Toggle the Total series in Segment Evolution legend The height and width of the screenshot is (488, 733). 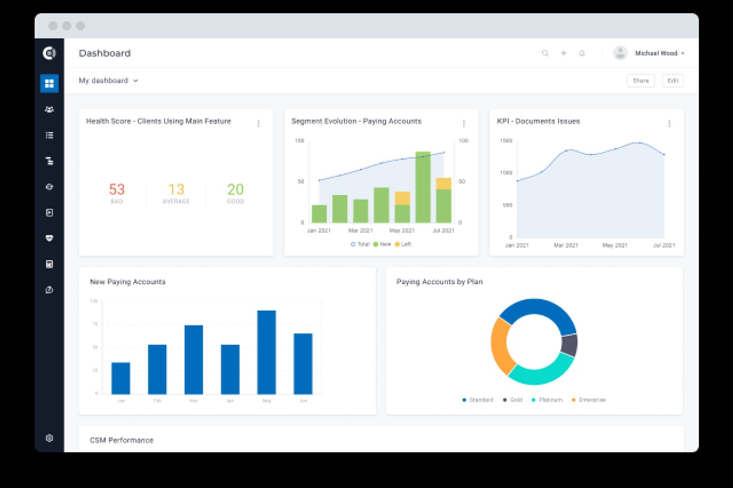[360, 244]
